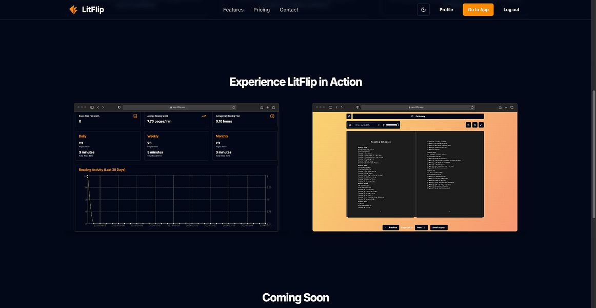Screen dimensions: 596x308
Task: Click the privacy shield icon in dashboard screenshot browser
Action: [120, 107]
